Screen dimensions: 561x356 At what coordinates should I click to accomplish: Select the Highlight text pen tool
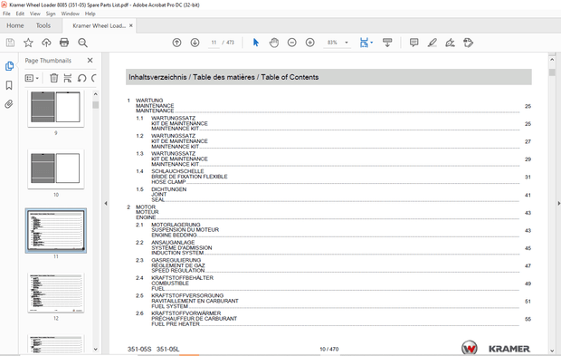click(x=433, y=43)
